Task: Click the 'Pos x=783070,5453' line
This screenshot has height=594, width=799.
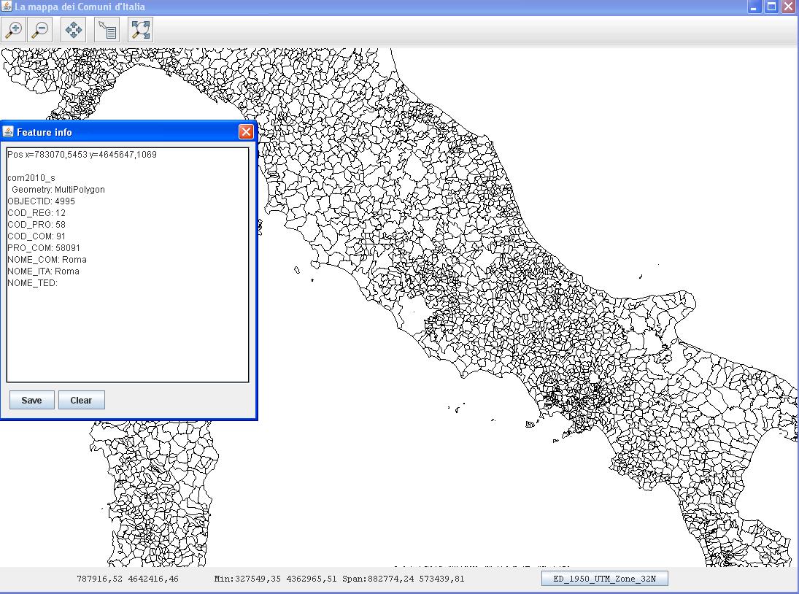Action: coord(82,155)
